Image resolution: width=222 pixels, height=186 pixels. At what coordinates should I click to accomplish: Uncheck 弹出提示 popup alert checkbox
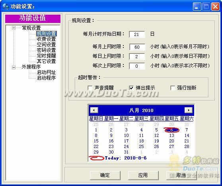(x=131, y=88)
